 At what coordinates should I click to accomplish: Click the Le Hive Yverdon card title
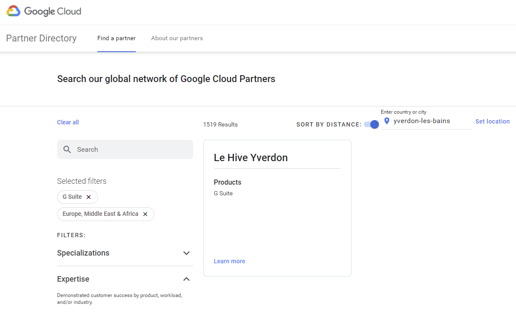point(251,158)
